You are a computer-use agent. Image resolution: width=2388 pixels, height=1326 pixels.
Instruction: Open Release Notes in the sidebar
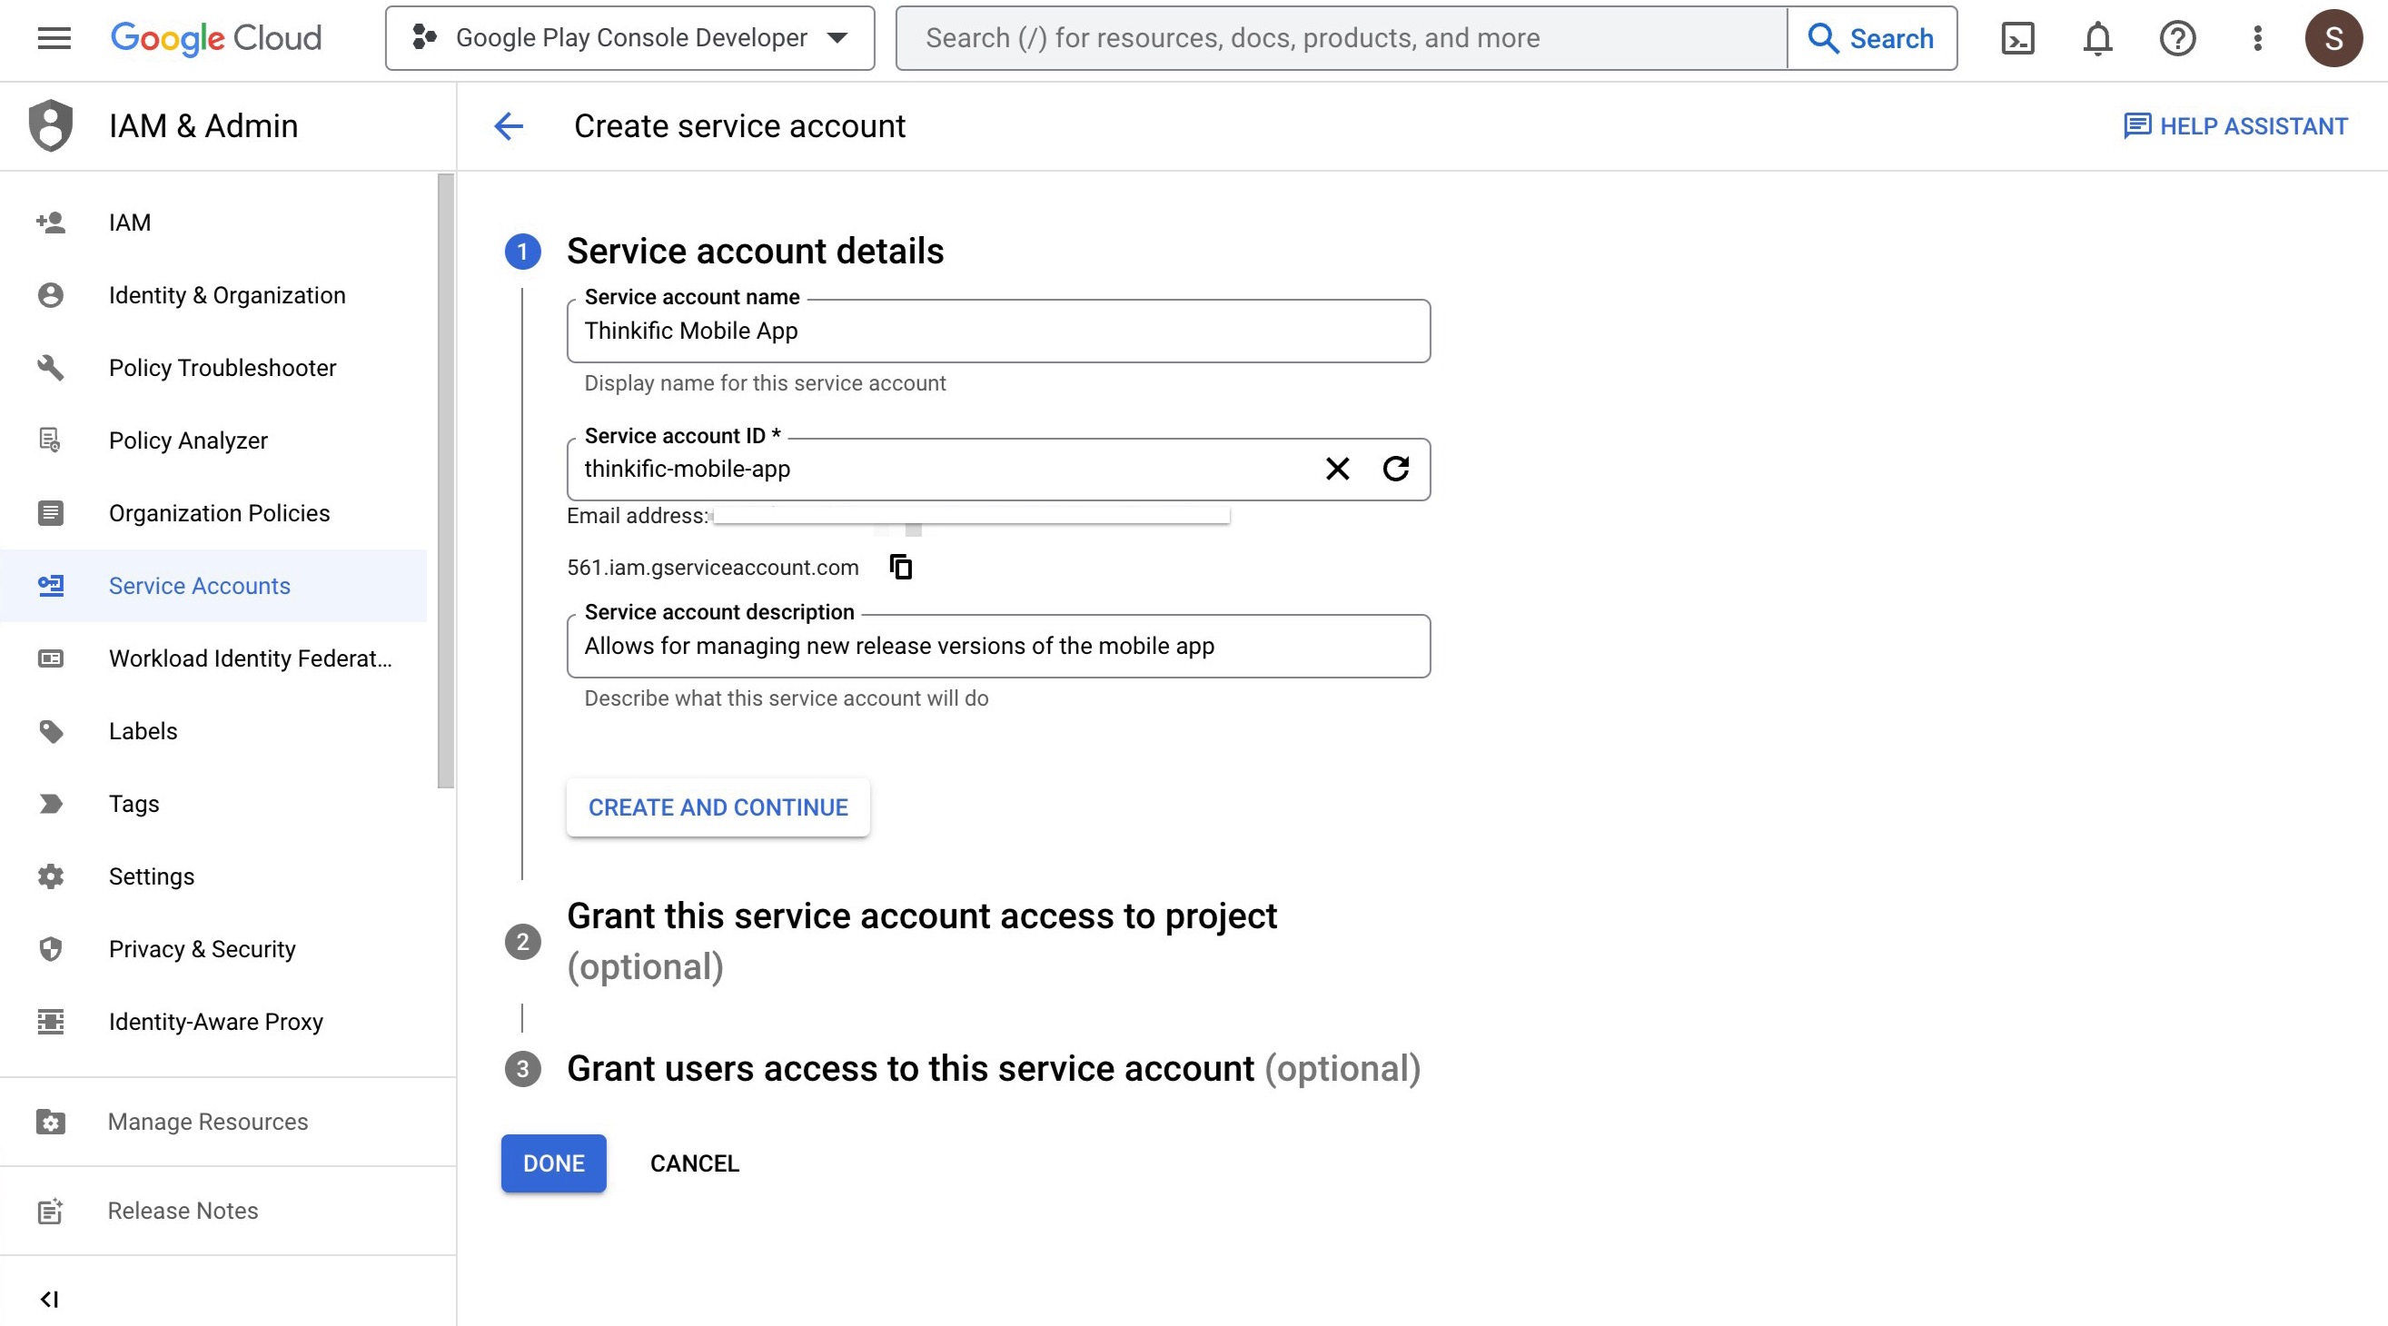(x=227, y=1210)
